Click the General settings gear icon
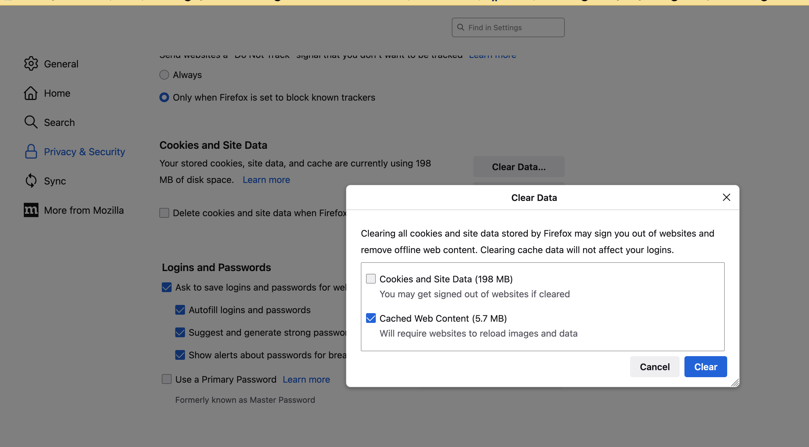 click(x=31, y=63)
